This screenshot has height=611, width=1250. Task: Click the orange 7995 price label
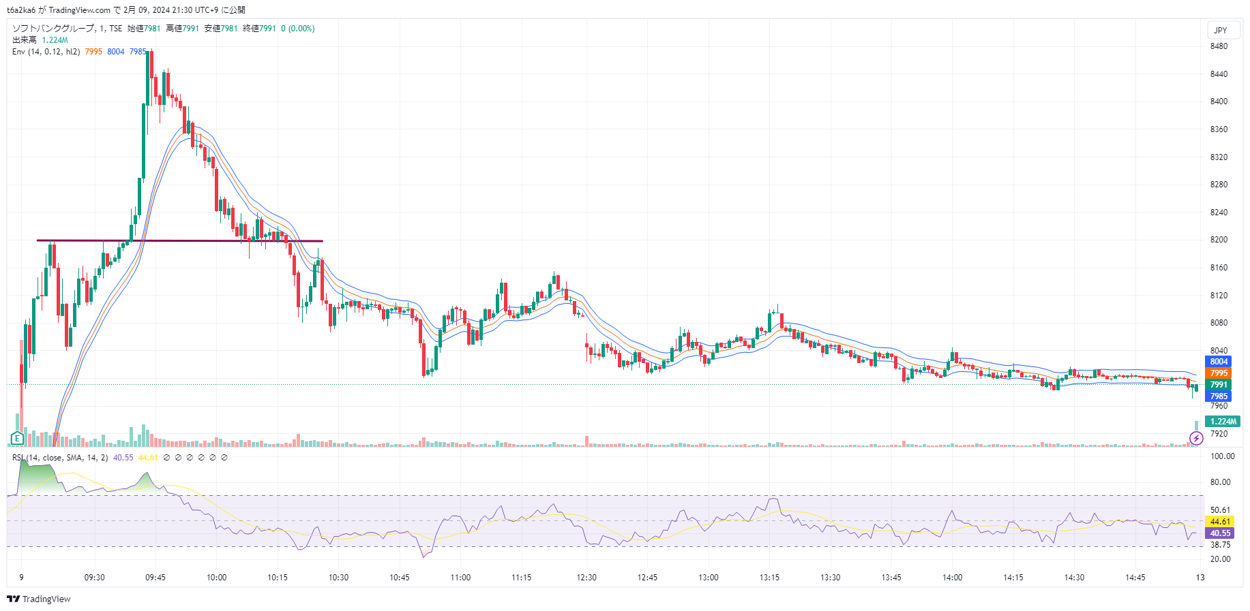pyautogui.click(x=1219, y=373)
